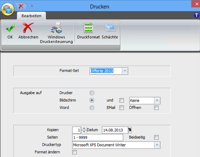Expand the Druckertyp printer dropdown

pos(157,145)
